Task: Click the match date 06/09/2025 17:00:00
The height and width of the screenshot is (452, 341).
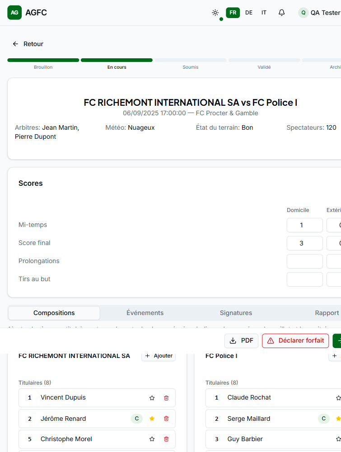Action: coord(154,113)
